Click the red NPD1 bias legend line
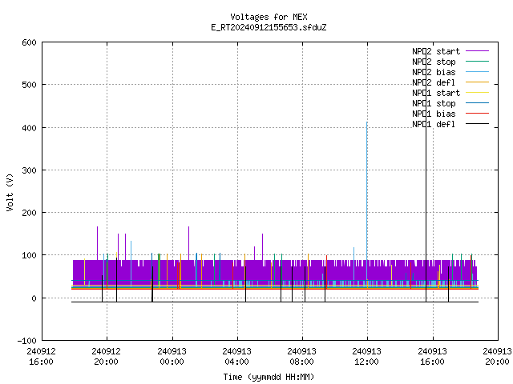The image size is (513, 384). click(477, 114)
